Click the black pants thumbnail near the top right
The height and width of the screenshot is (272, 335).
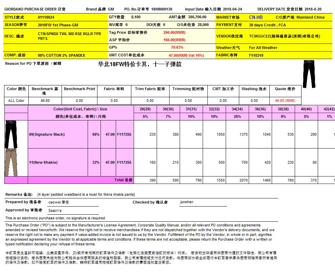[309, 74]
